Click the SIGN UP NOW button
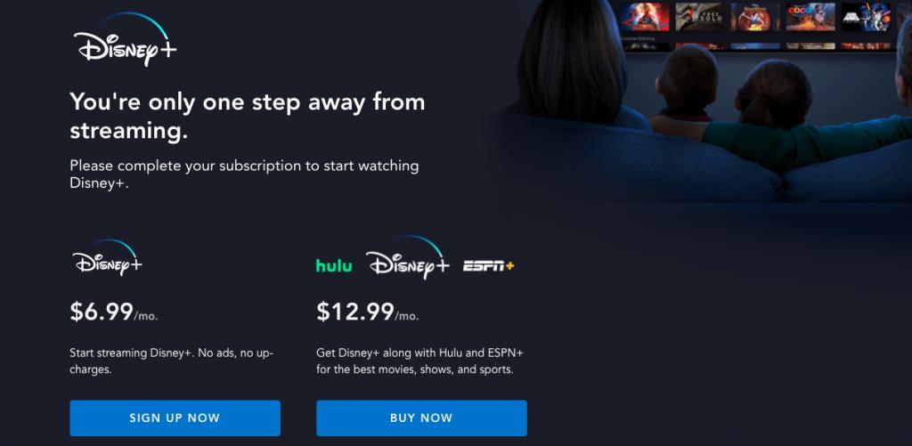This screenshot has width=912, height=446. pos(175,418)
